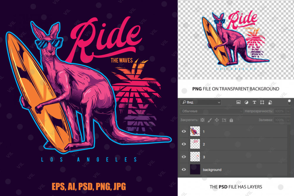
Task: Click the layer name "3"
Action: pos(204,157)
